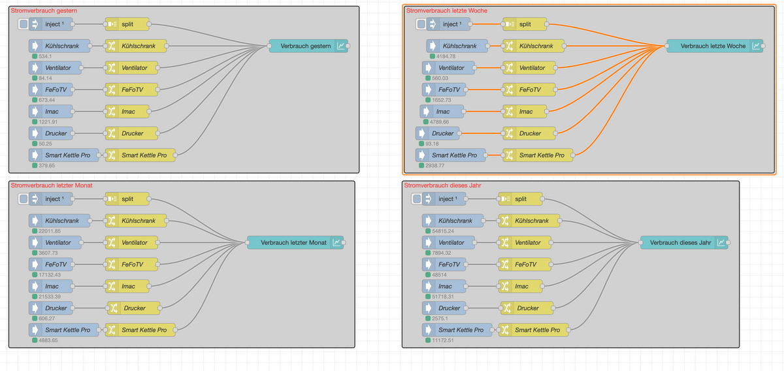Viewport: 784px width, 371px height.
Task: Click the status value 7894.32
Action: [442, 253]
